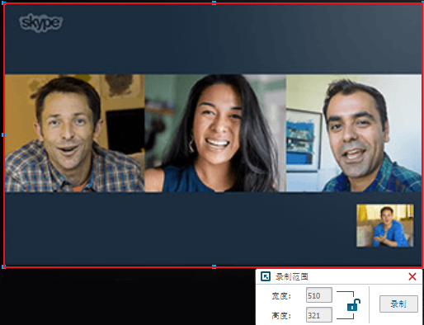This screenshot has width=424, height=325.
Task: Select the left participant's video feed
Action: pos(74,133)
